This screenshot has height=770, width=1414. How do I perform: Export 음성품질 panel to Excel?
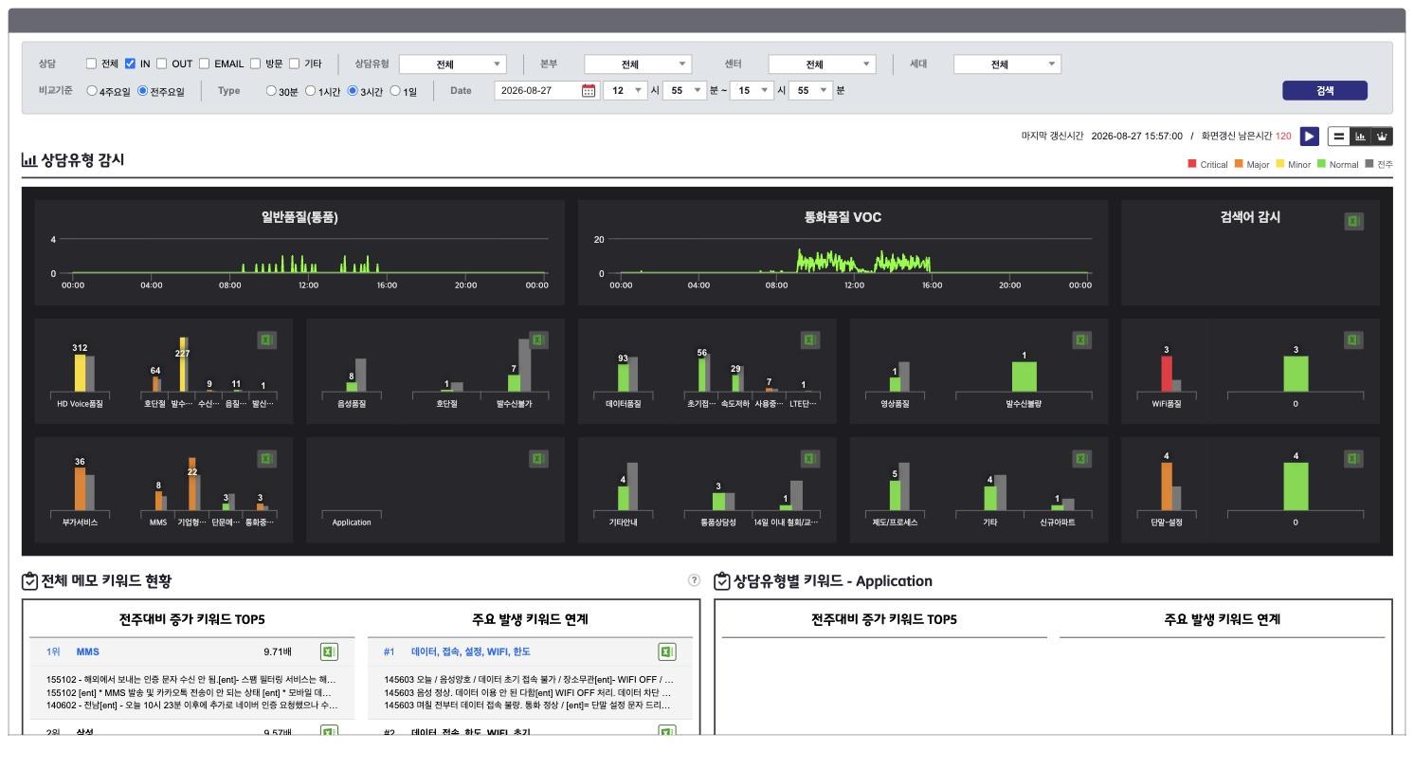[x=538, y=339]
